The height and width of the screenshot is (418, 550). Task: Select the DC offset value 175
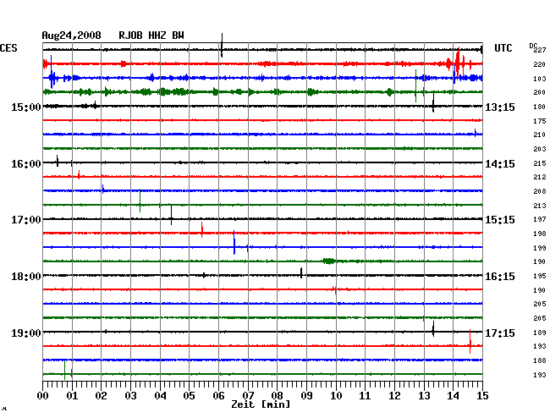(540, 121)
